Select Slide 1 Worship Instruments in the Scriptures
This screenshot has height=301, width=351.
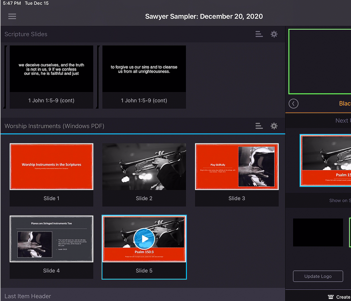(x=51, y=175)
